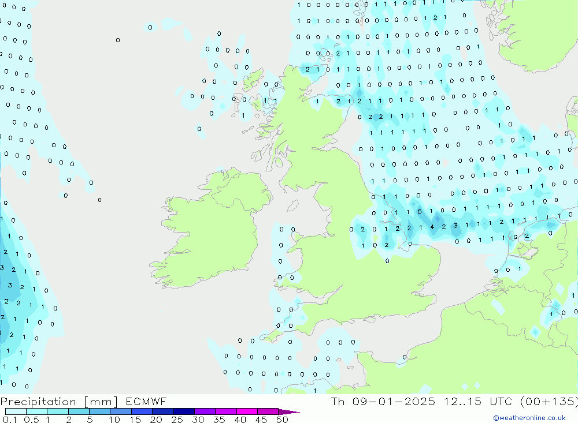Click the Isle of Man on map
The width and height of the screenshot is (578, 423).
[x=293, y=205]
